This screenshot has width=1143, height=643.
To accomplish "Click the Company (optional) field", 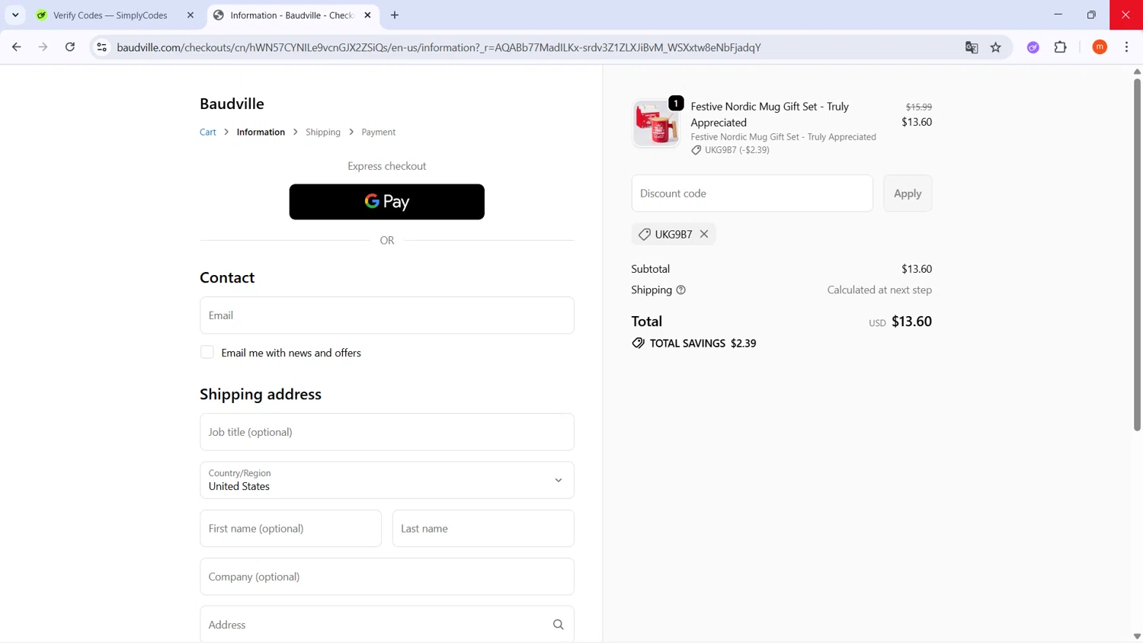I will [x=387, y=577].
